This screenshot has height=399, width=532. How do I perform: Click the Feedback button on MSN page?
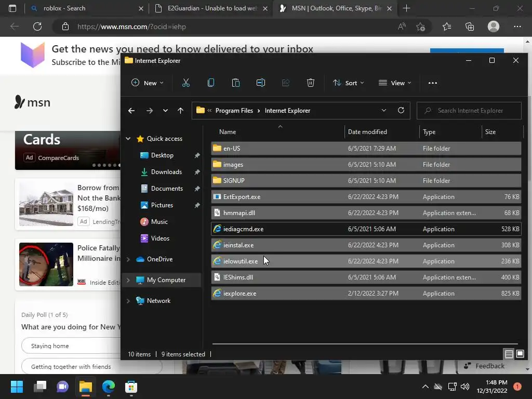pyautogui.click(x=485, y=366)
